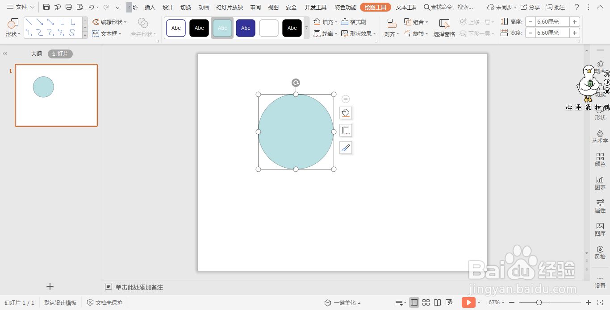Click the help question mark icon

(577, 7)
